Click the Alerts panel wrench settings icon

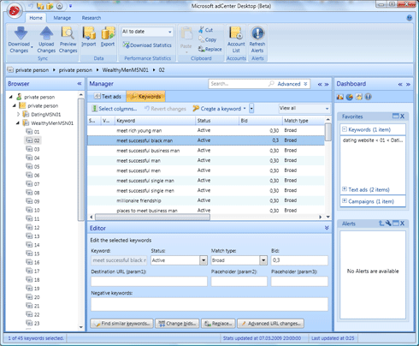[388, 224]
